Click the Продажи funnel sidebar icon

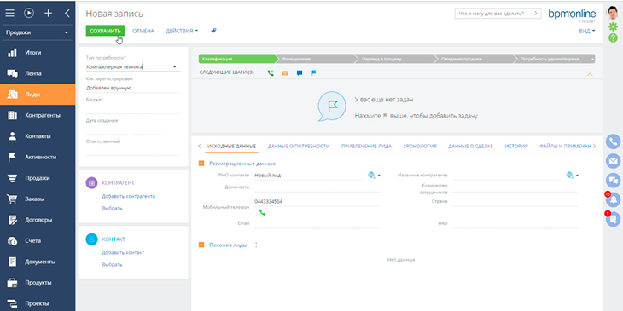pos(12,178)
